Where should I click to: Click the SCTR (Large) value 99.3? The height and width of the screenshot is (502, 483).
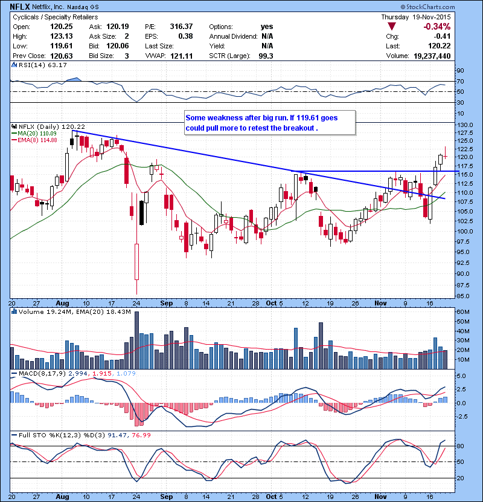click(x=266, y=56)
